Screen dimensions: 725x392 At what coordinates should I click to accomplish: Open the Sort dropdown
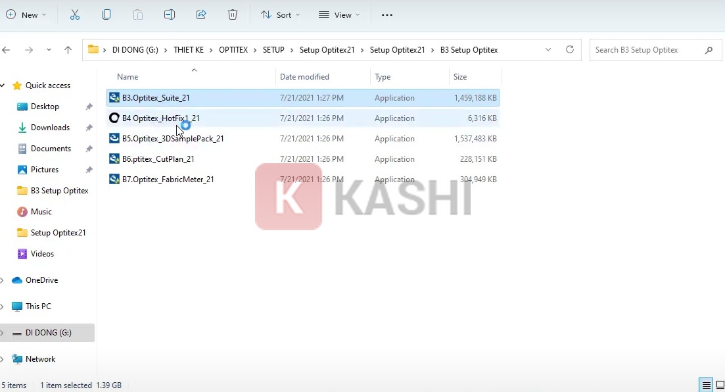280,14
